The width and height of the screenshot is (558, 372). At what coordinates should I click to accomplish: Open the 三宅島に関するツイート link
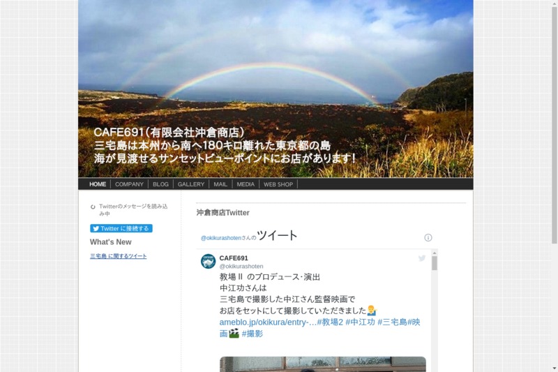tap(118, 256)
